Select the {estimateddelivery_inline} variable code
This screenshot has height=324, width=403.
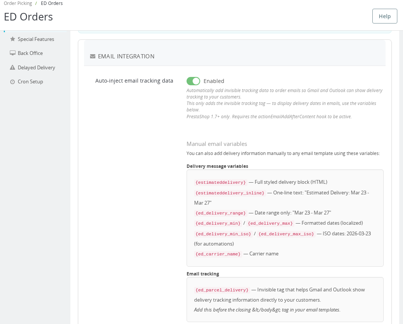[230, 193]
